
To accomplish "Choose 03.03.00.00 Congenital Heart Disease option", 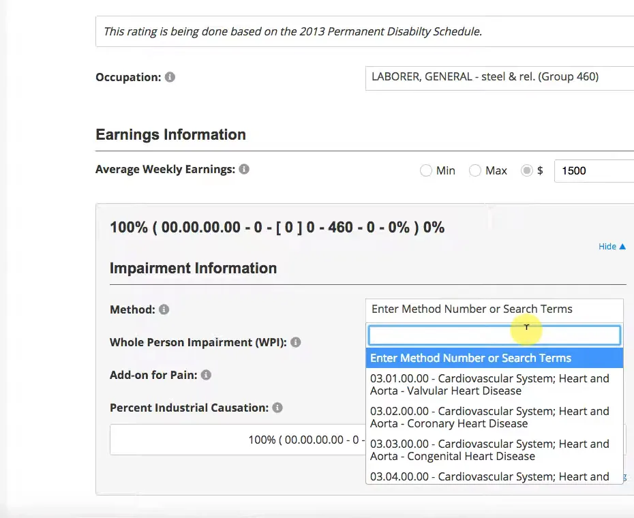I will (x=494, y=450).
